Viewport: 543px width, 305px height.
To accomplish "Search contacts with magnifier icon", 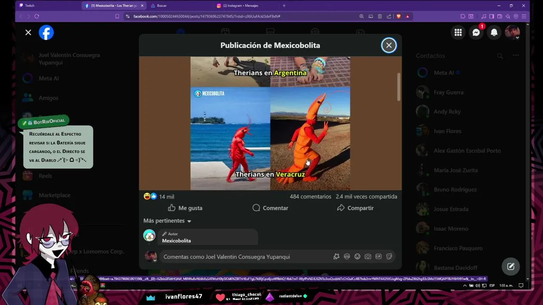I will pyautogui.click(x=500, y=55).
